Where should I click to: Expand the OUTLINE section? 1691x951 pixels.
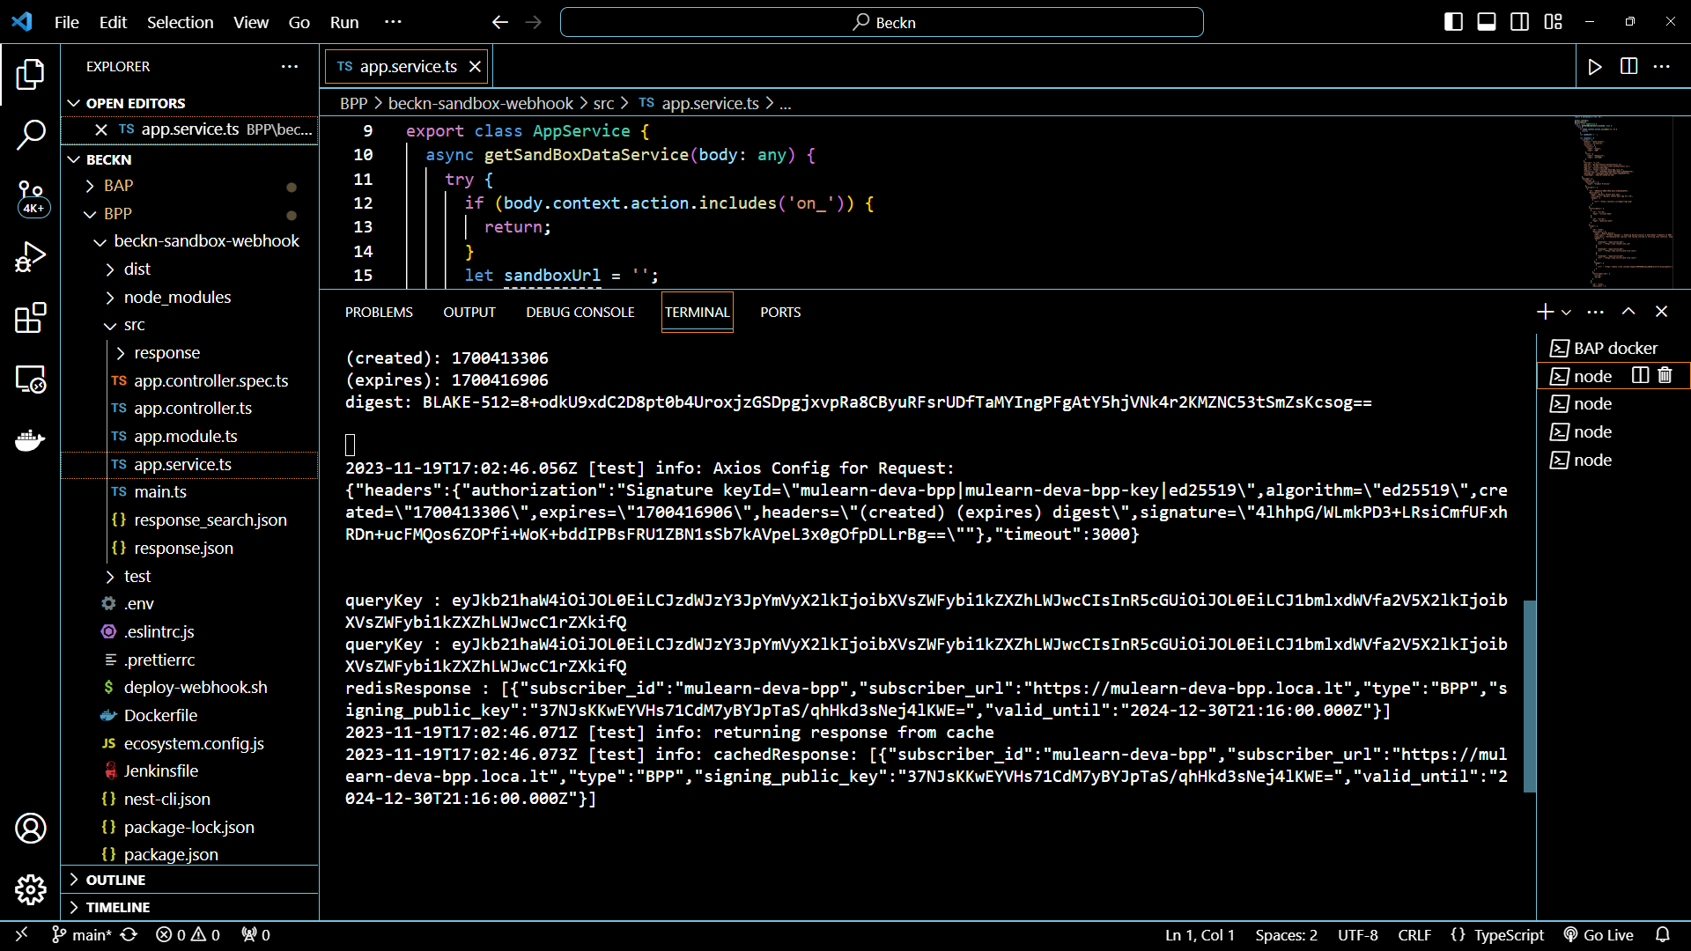coord(115,880)
